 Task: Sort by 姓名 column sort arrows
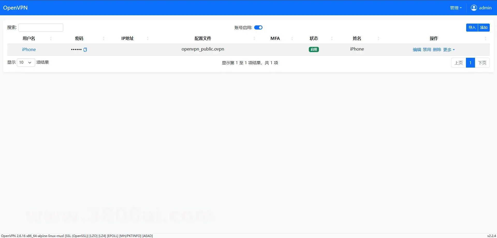click(378, 39)
